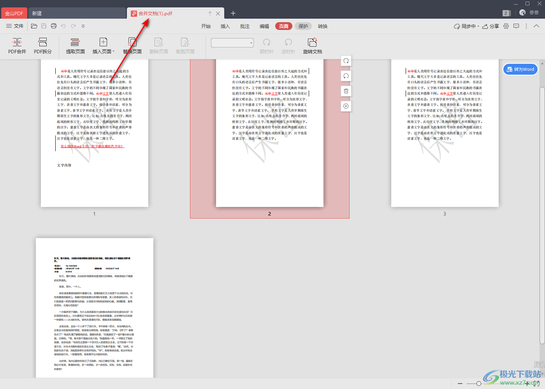Open the more options vertical dots menu
Viewport: 545px width, 389px height.
tap(526, 26)
